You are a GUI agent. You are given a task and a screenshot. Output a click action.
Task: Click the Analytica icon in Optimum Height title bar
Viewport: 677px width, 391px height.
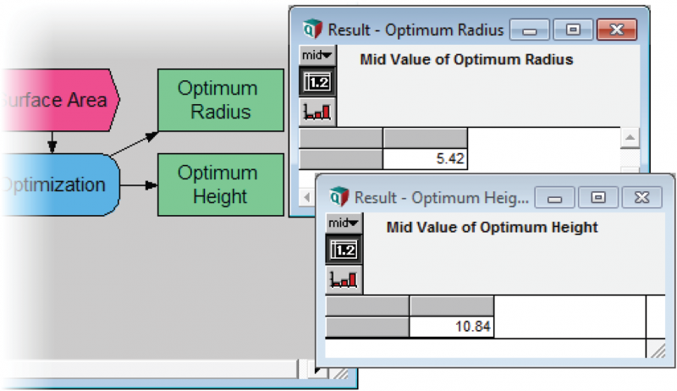pos(339,197)
